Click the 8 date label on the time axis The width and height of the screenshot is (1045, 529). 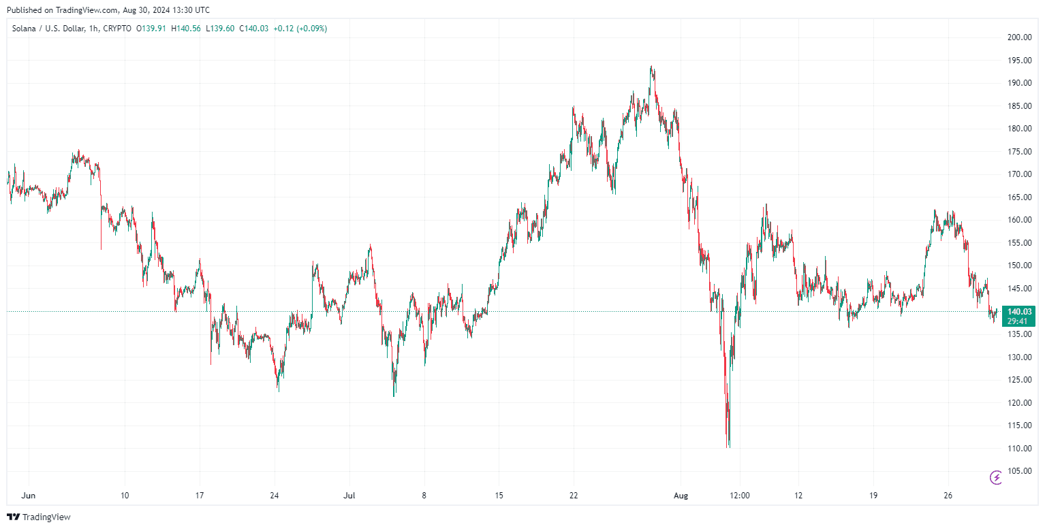point(424,496)
